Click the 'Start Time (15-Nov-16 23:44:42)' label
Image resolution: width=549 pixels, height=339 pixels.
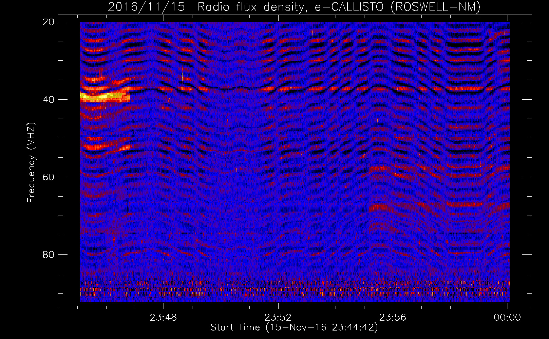point(294,327)
